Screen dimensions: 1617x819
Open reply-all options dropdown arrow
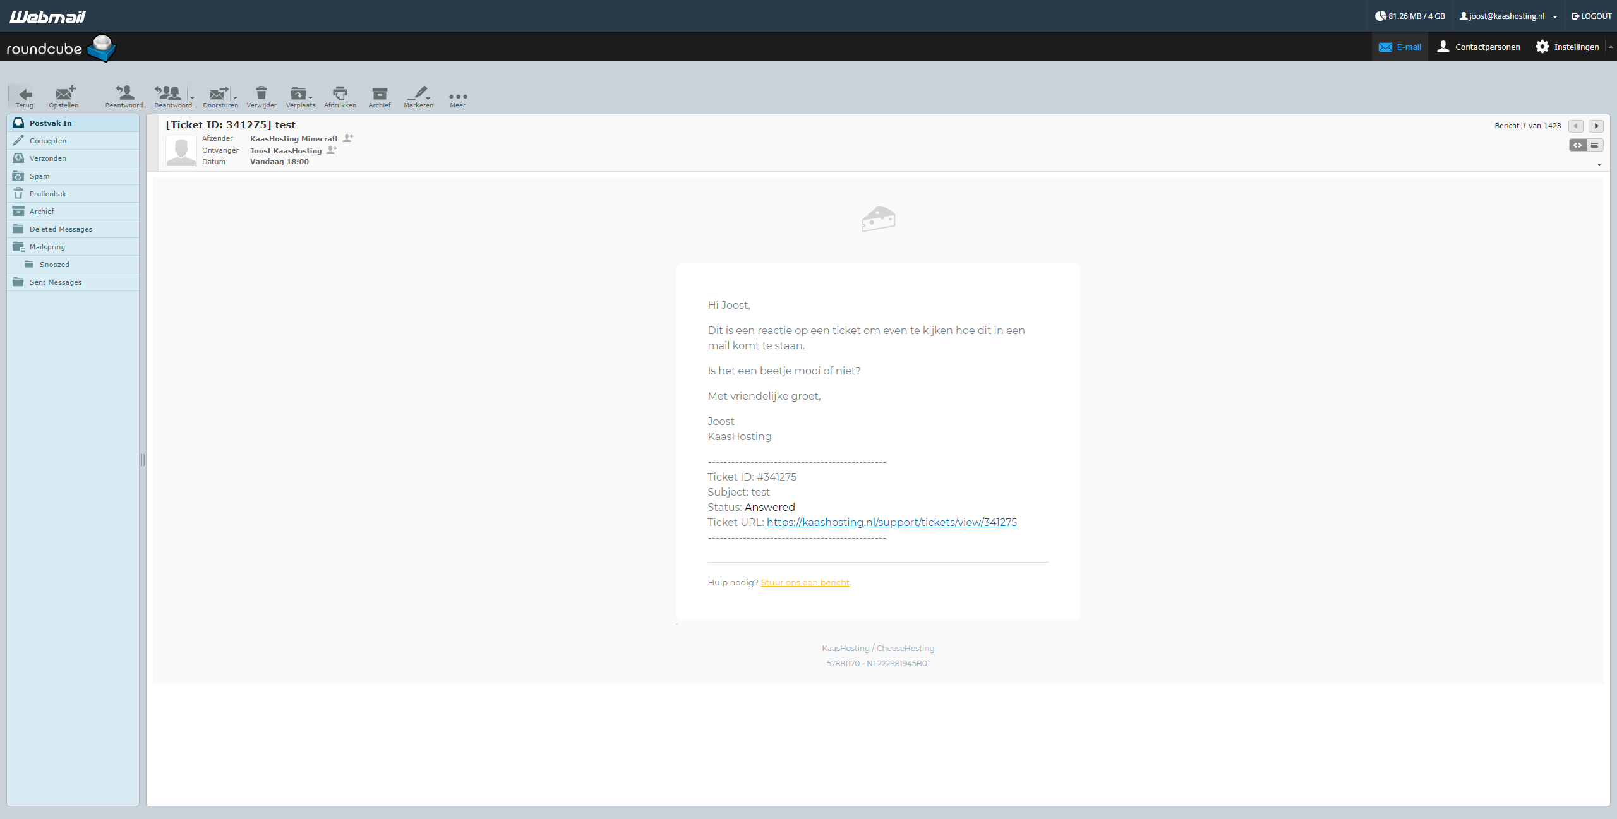192,97
